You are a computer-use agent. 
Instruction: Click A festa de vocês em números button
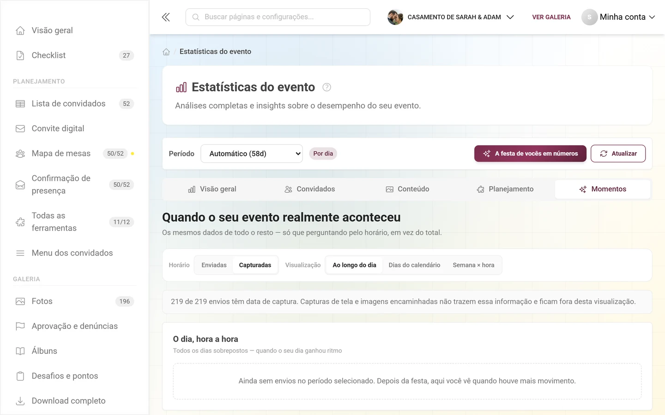tap(530, 154)
